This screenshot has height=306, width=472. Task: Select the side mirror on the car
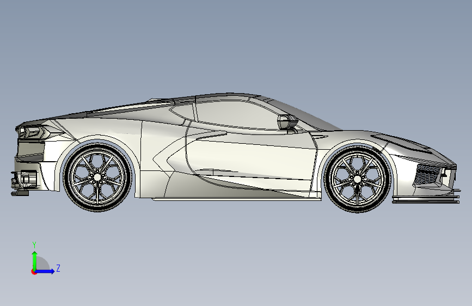pyautogui.click(x=287, y=123)
